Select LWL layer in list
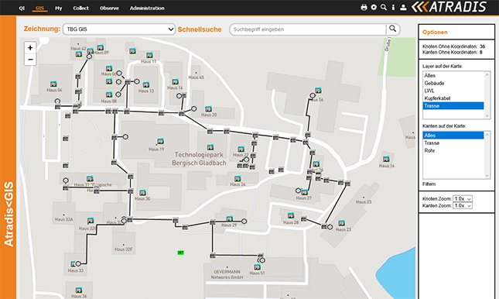The image size is (499, 299). (x=453, y=91)
